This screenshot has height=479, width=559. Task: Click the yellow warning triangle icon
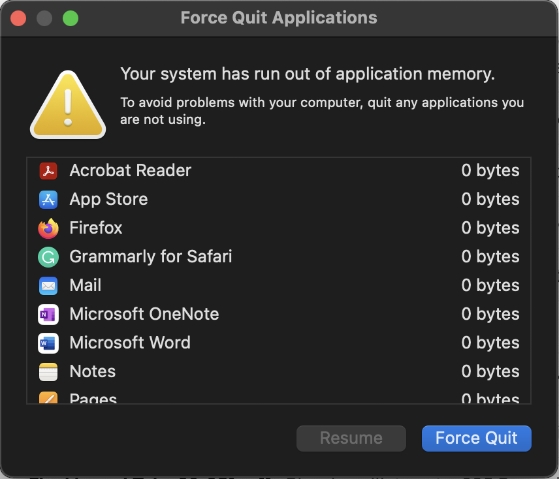pos(68,106)
